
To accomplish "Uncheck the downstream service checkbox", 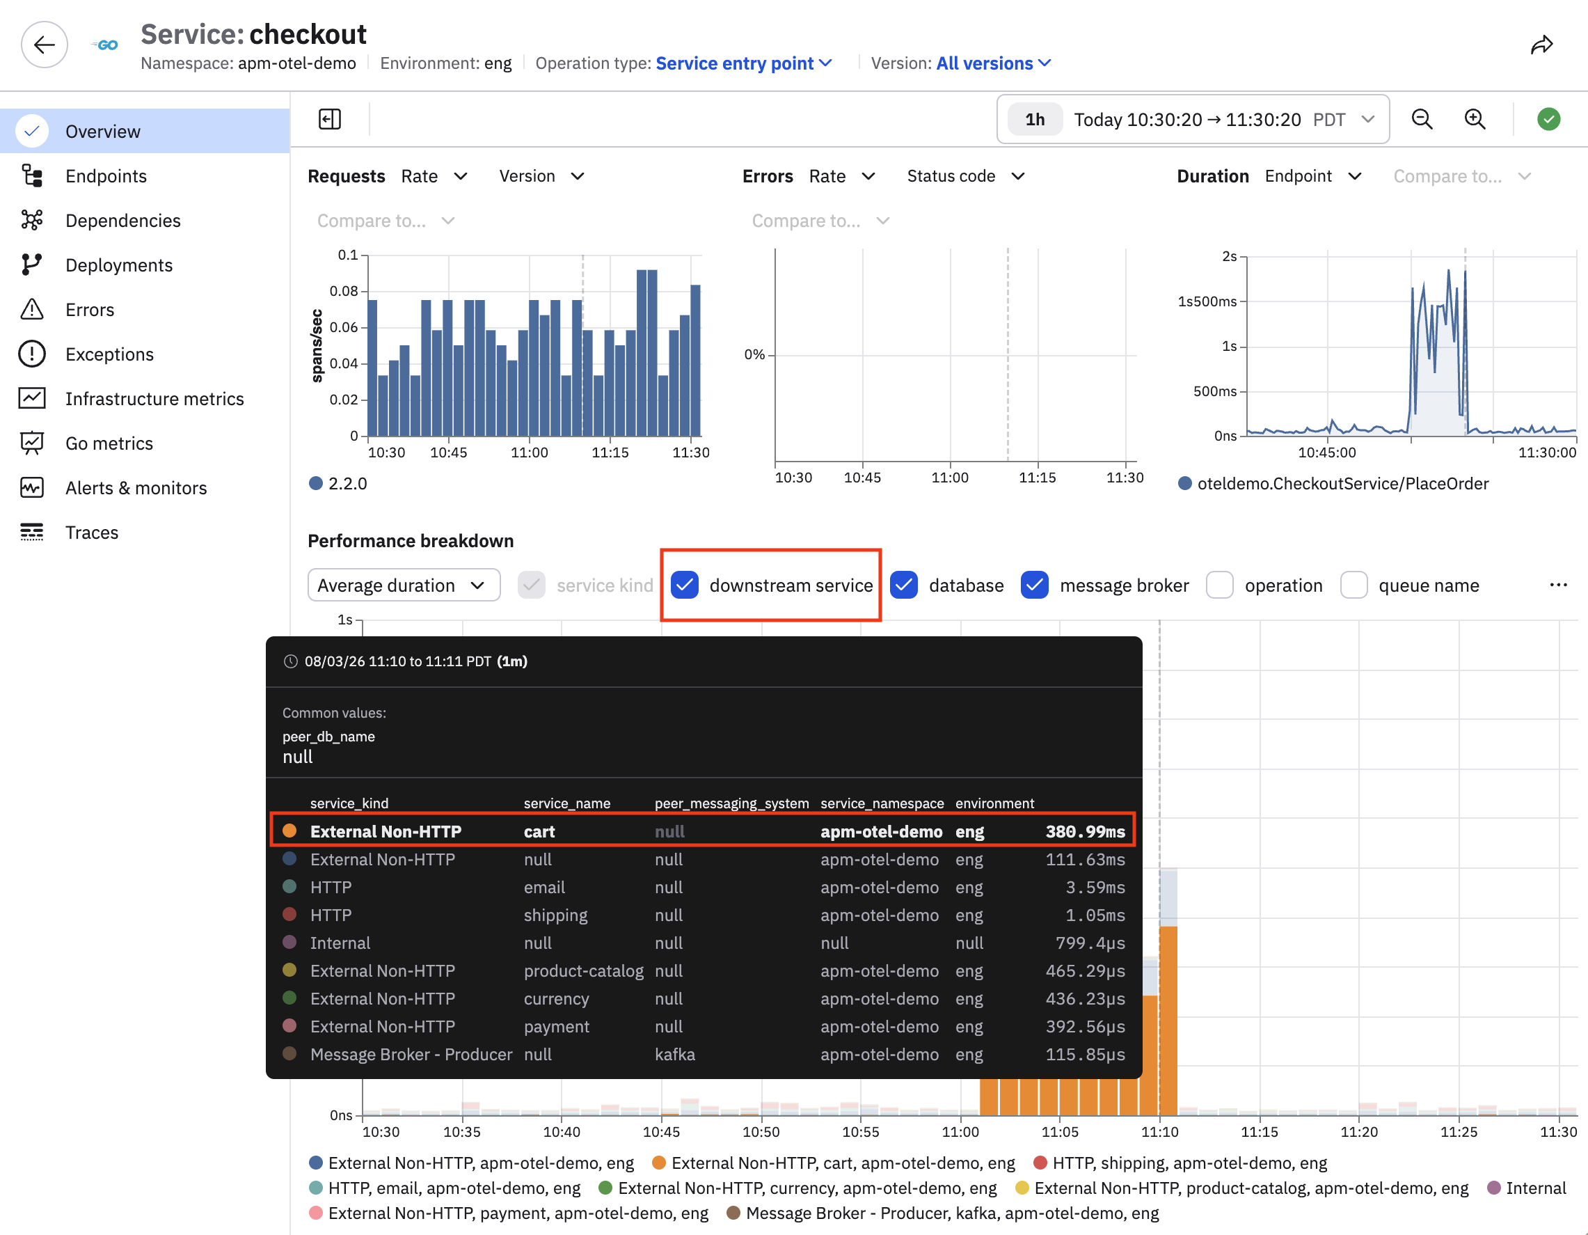I will click(x=685, y=585).
